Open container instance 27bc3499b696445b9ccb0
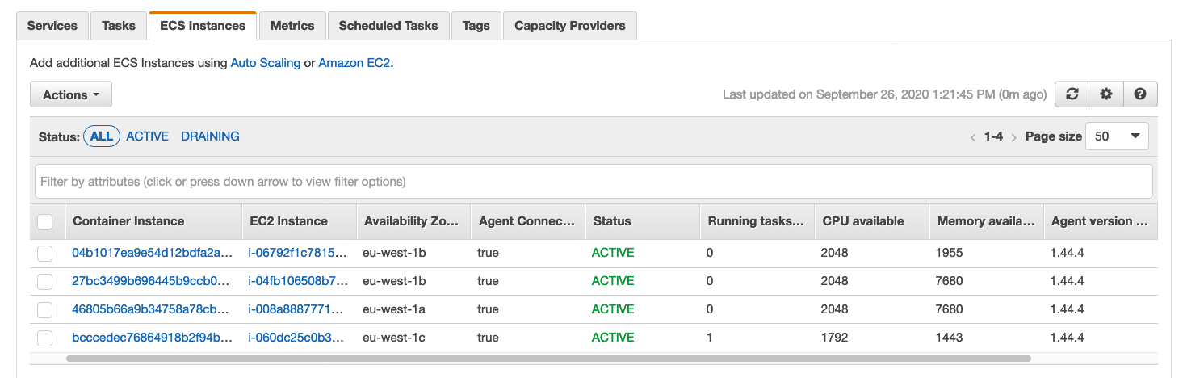The image size is (1183, 378). pyautogui.click(x=153, y=281)
